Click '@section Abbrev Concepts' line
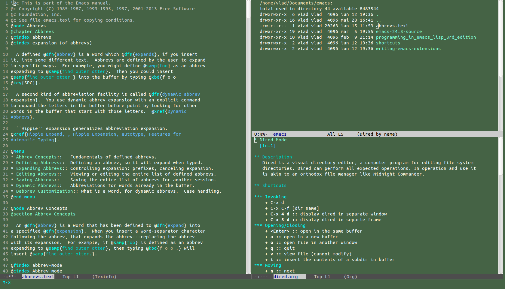 [x=43, y=214]
